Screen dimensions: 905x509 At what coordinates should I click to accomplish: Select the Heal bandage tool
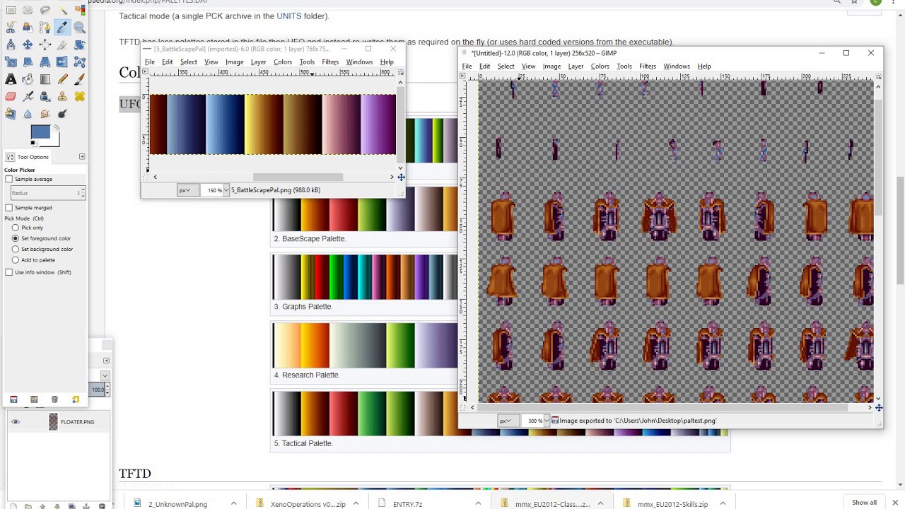coord(79,96)
